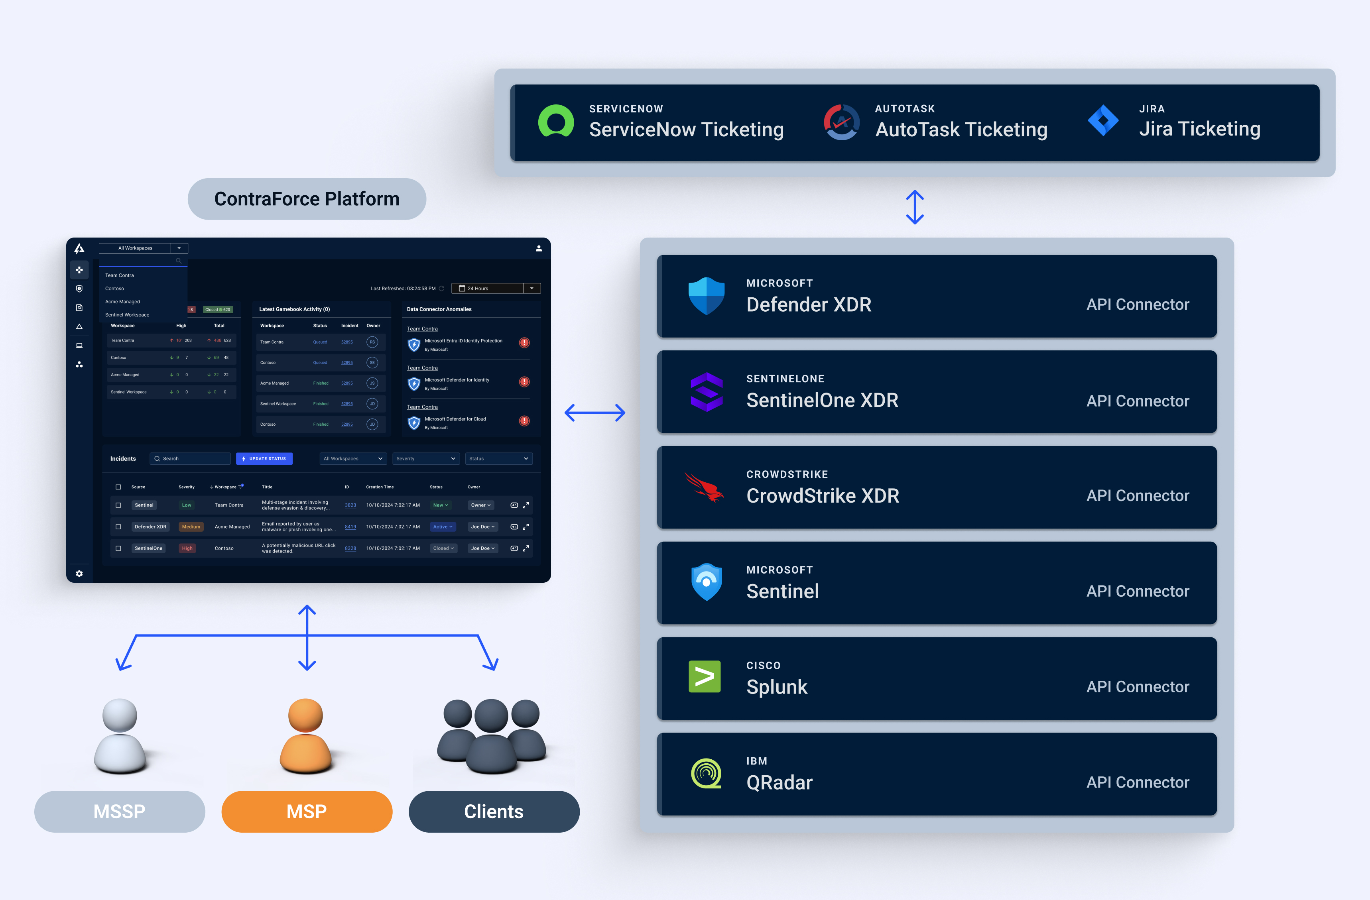This screenshot has width=1370, height=900.
Task: Open the laptop devices icon in sidebar
Action: (79, 346)
